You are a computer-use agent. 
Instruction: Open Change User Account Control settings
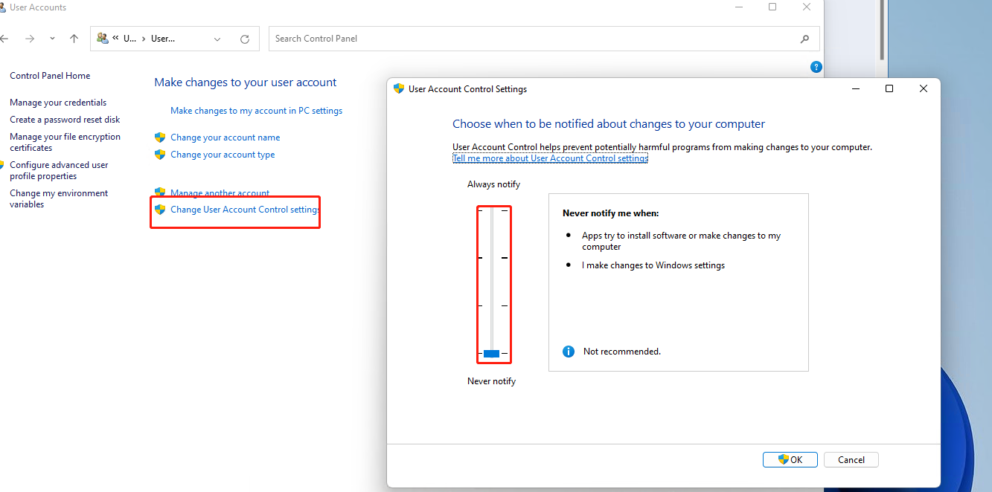(x=245, y=210)
